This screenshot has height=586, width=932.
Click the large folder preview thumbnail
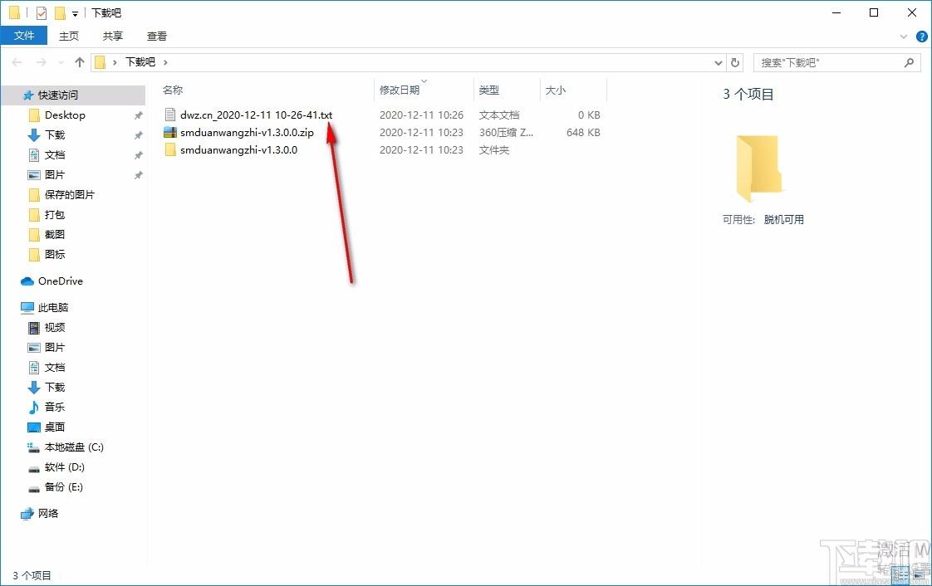pos(759,168)
